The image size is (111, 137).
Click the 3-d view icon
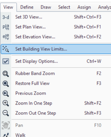pyautogui.click(x=6, y=17)
